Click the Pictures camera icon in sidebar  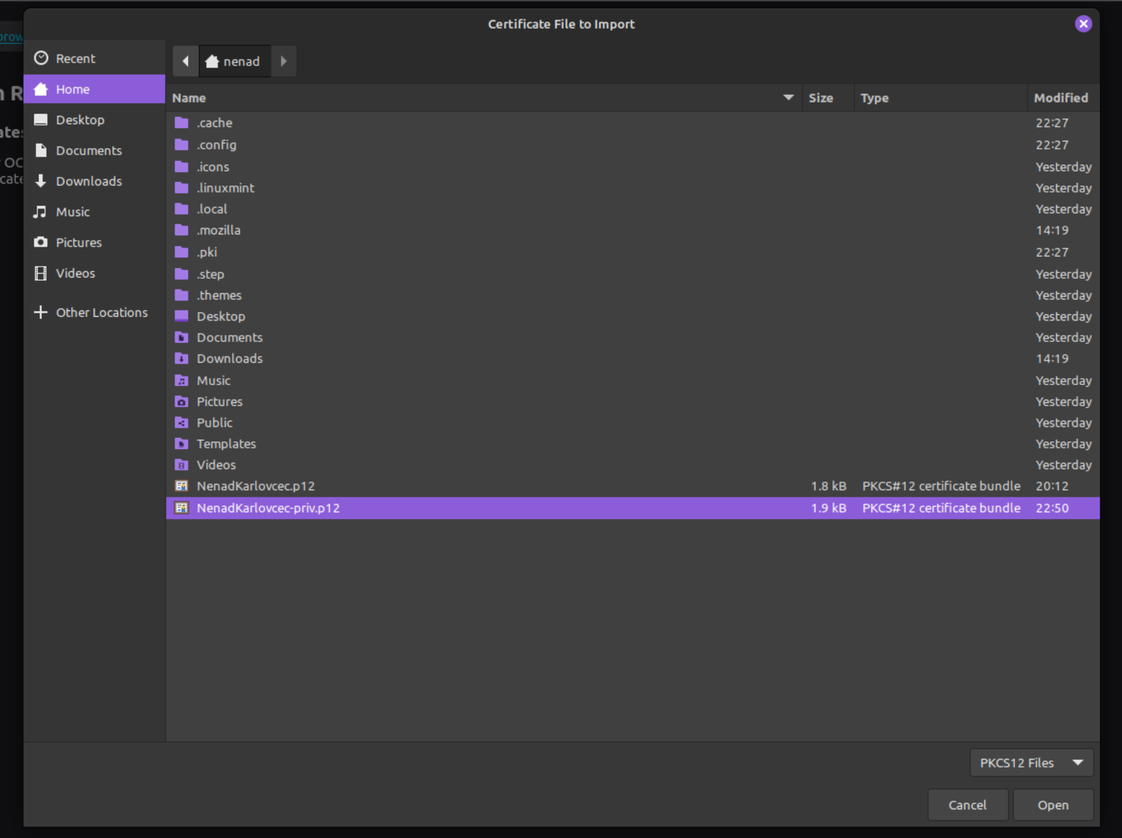[41, 242]
